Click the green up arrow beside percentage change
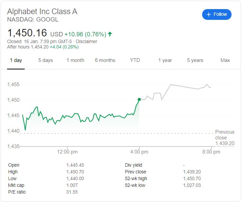Screen dimensions: 242x202 [x=110, y=34]
